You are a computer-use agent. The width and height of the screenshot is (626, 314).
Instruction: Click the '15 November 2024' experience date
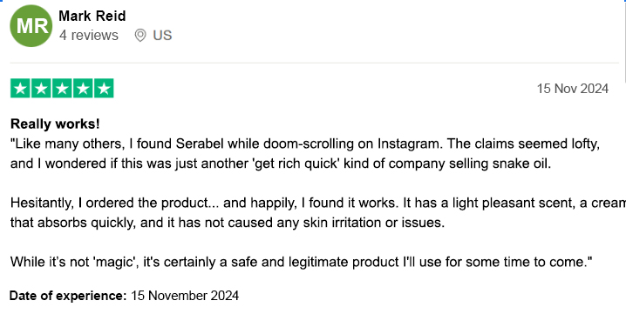coord(185,296)
